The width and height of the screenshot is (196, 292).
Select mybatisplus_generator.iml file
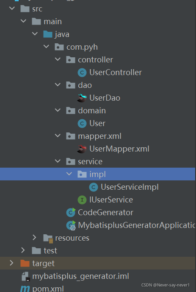click(x=80, y=276)
